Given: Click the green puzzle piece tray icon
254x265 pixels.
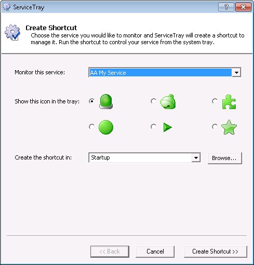Looking at the screenshot, I should (x=229, y=102).
